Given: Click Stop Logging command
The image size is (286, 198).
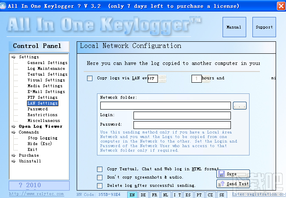Looking at the screenshot, I should point(43,138).
